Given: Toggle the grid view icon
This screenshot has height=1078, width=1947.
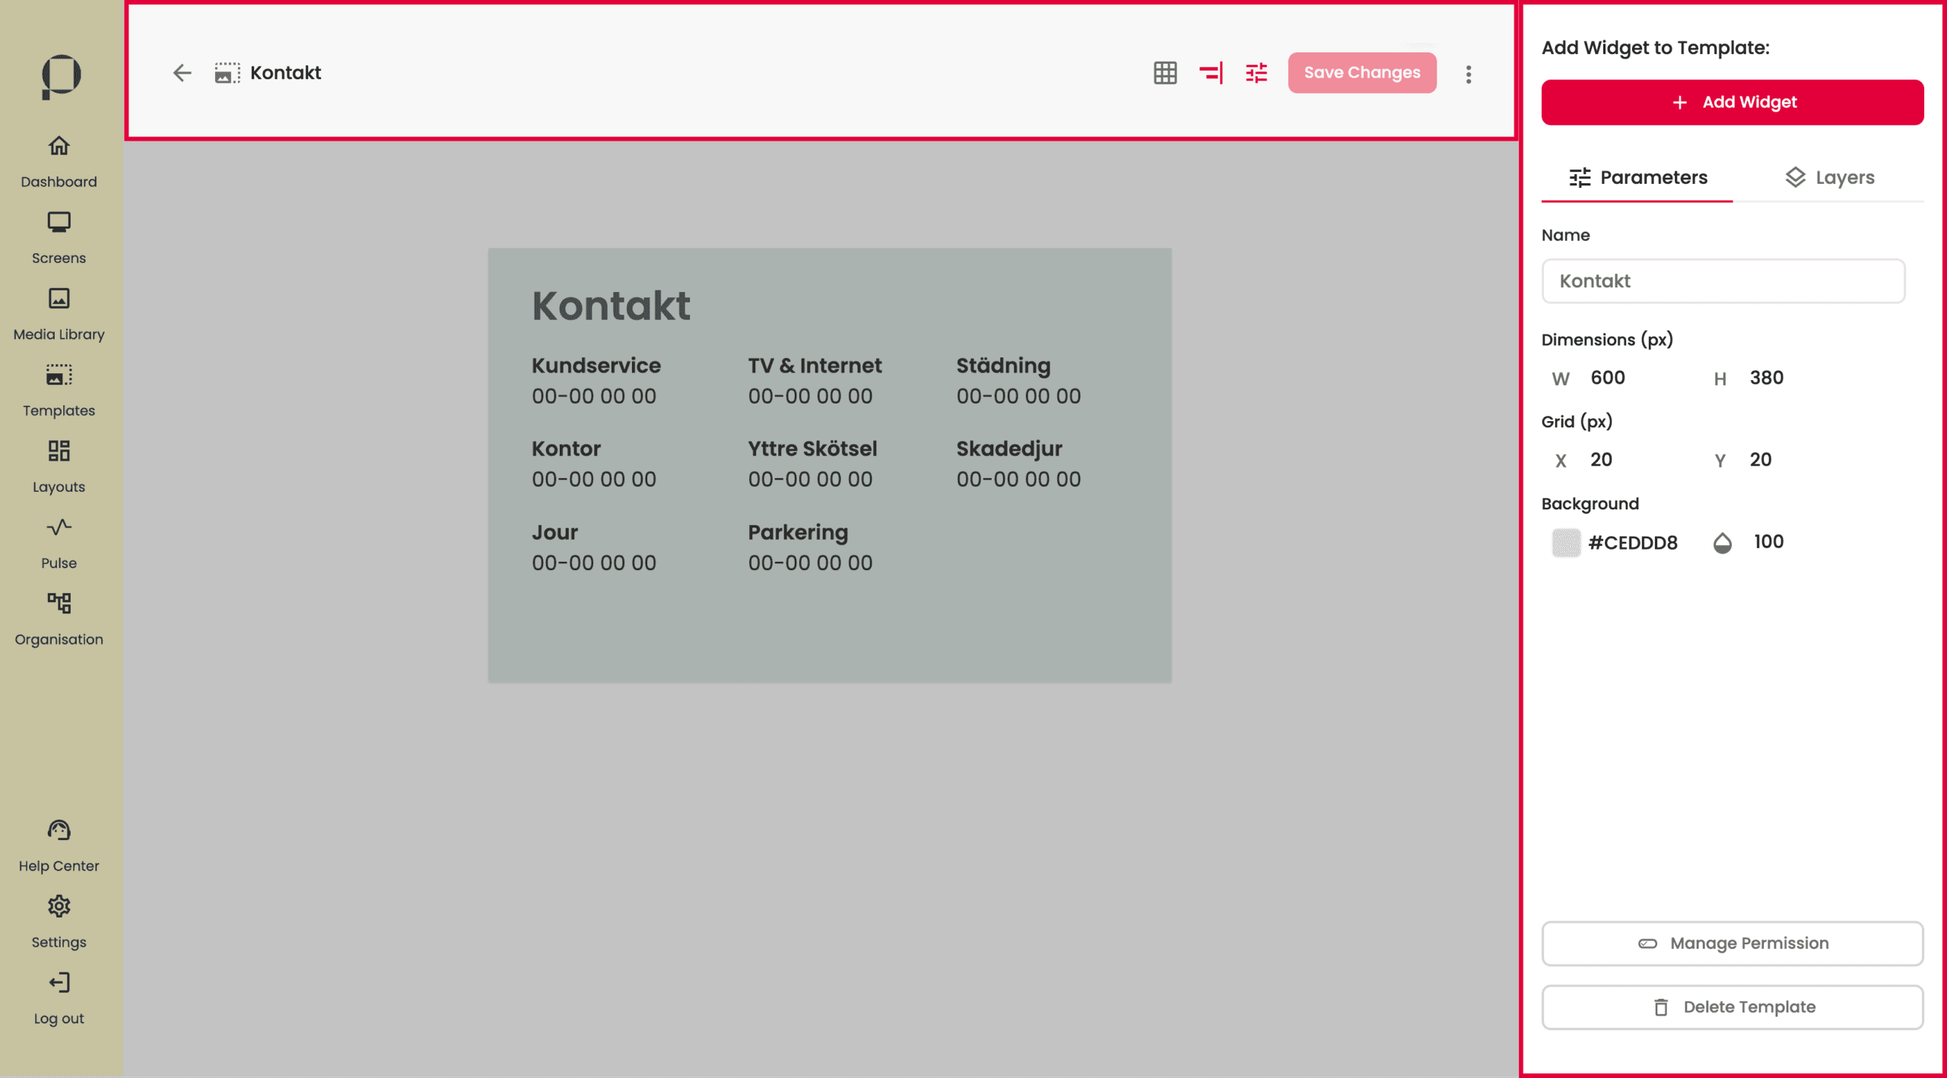Looking at the screenshot, I should [1164, 73].
